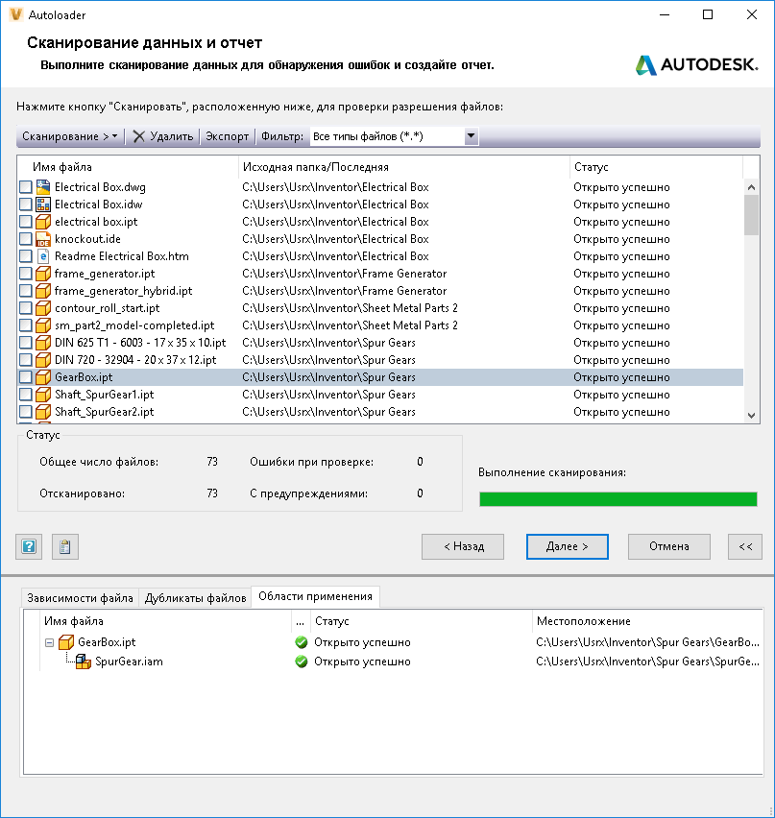Click the Далее > button
This screenshot has height=818, width=775.
pos(568,546)
